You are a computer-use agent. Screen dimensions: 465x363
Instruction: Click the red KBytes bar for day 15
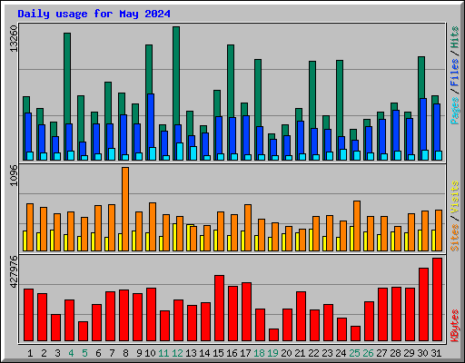coord(219,308)
